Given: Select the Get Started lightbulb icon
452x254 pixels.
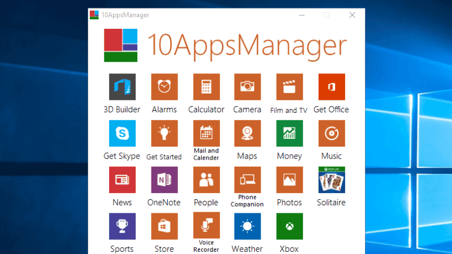Looking at the screenshot, I should coord(164,133).
